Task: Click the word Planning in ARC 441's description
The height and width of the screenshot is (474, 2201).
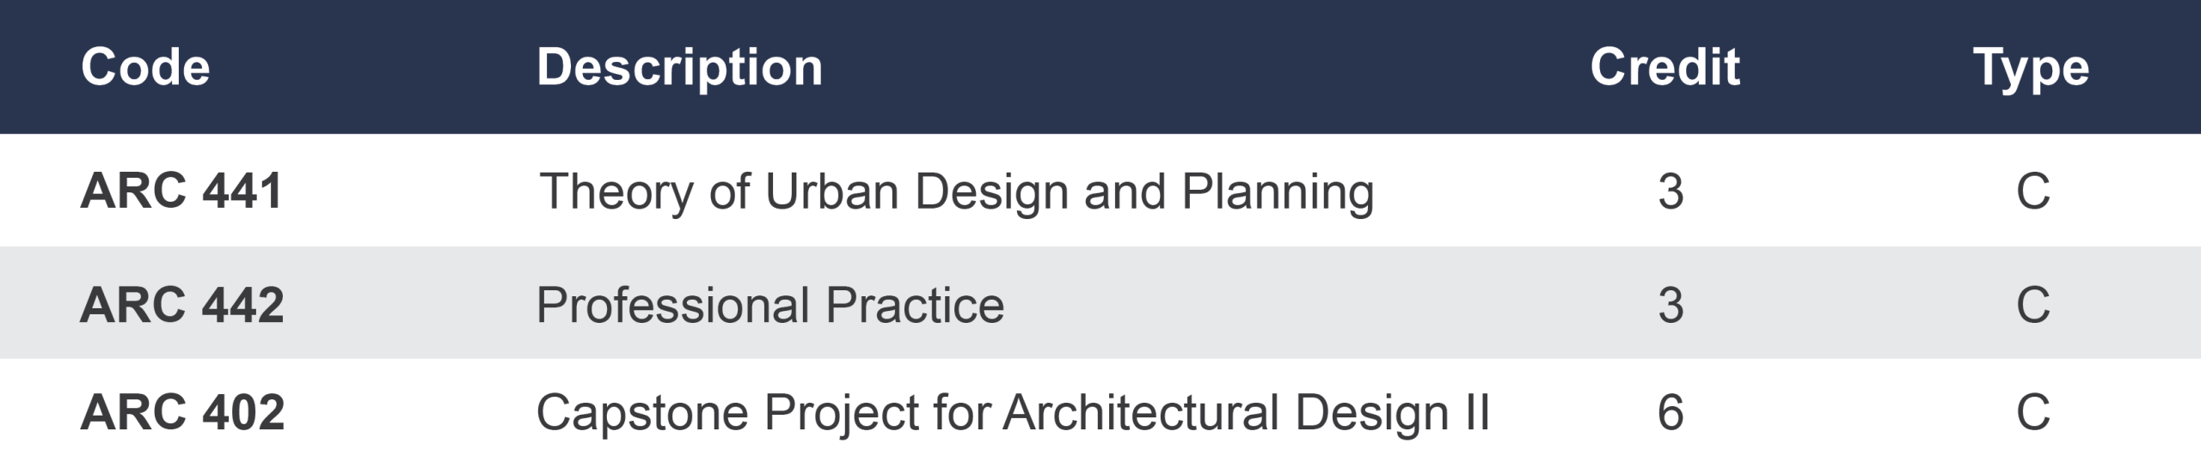Action: coord(1278,191)
